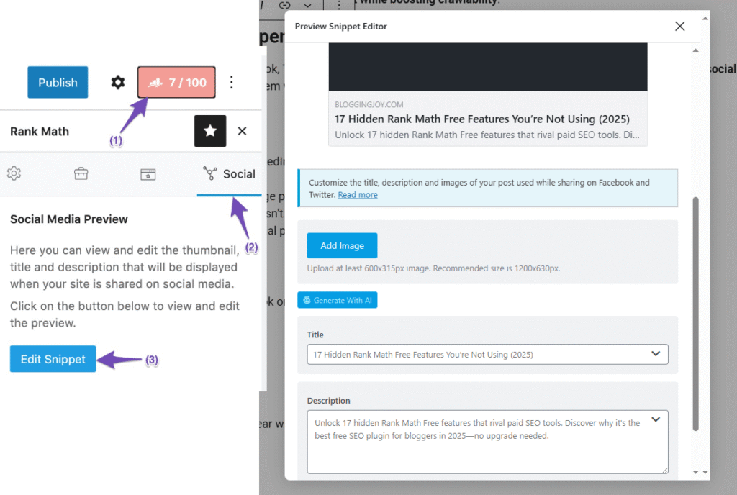This screenshot has height=495, width=737.
Task: Click the Preview Snippet Editor title text
Action: (340, 27)
